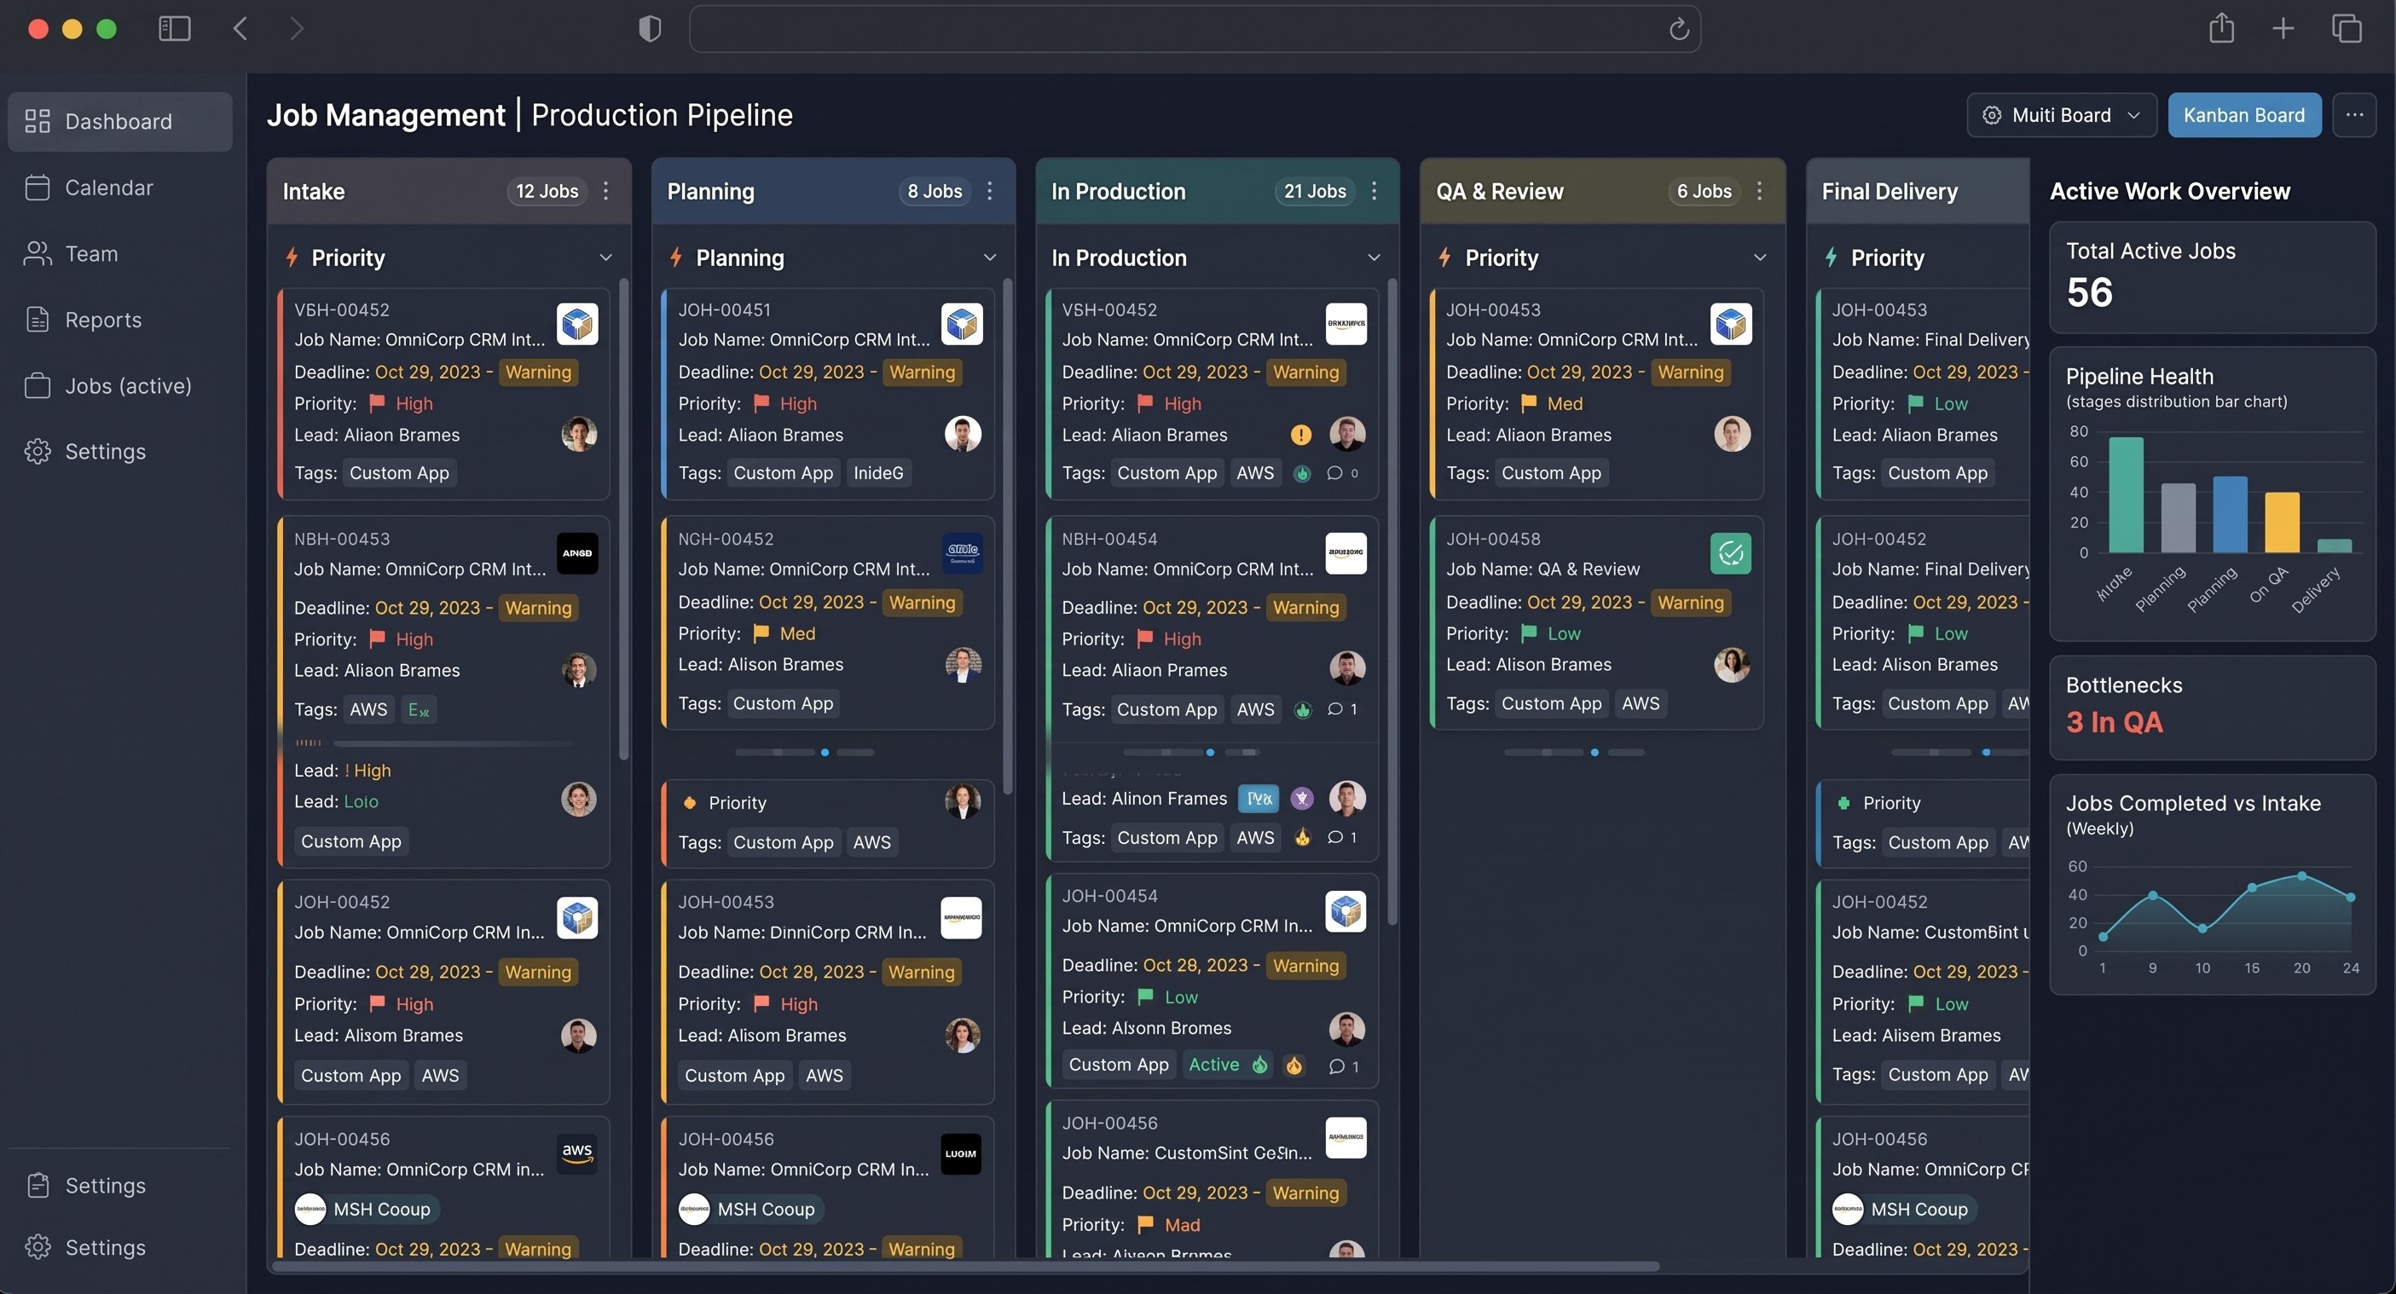This screenshot has width=2396, height=1294.
Task: Click the horizontal scrollbar below the board
Action: coord(964,1266)
